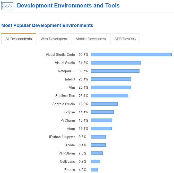
Task: Click the Most Popular Development Environments heading
Action: (47, 25)
